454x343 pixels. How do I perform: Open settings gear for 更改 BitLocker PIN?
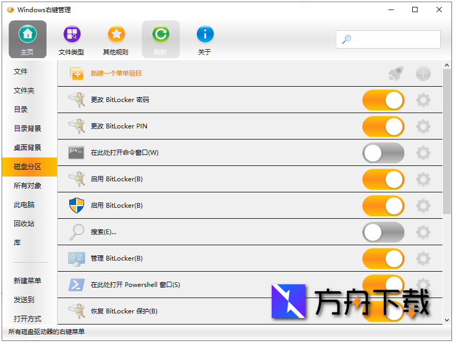pos(423,126)
